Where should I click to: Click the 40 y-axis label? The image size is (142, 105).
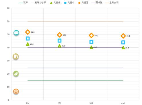tap(8, 48)
